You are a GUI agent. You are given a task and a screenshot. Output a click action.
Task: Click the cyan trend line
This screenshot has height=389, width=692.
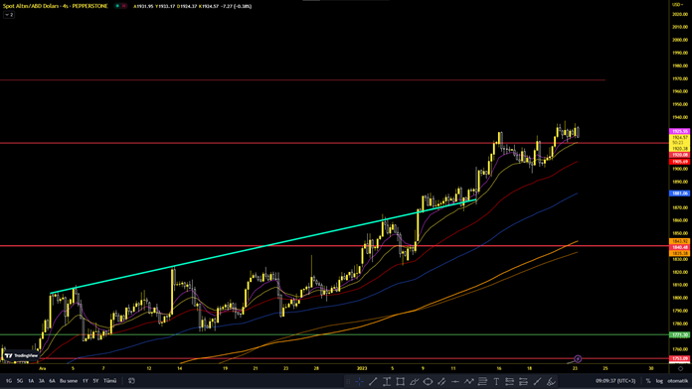point(263,246)
